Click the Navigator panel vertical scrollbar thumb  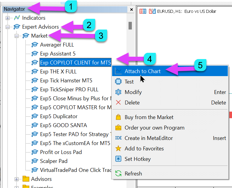pos(130,26)
